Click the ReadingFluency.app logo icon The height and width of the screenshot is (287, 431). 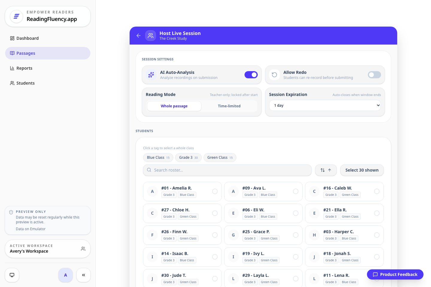[16, 16]
